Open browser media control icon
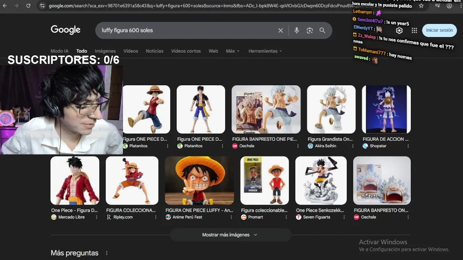The height and width of the screenshot is (260, 463). tap(437, 6)
